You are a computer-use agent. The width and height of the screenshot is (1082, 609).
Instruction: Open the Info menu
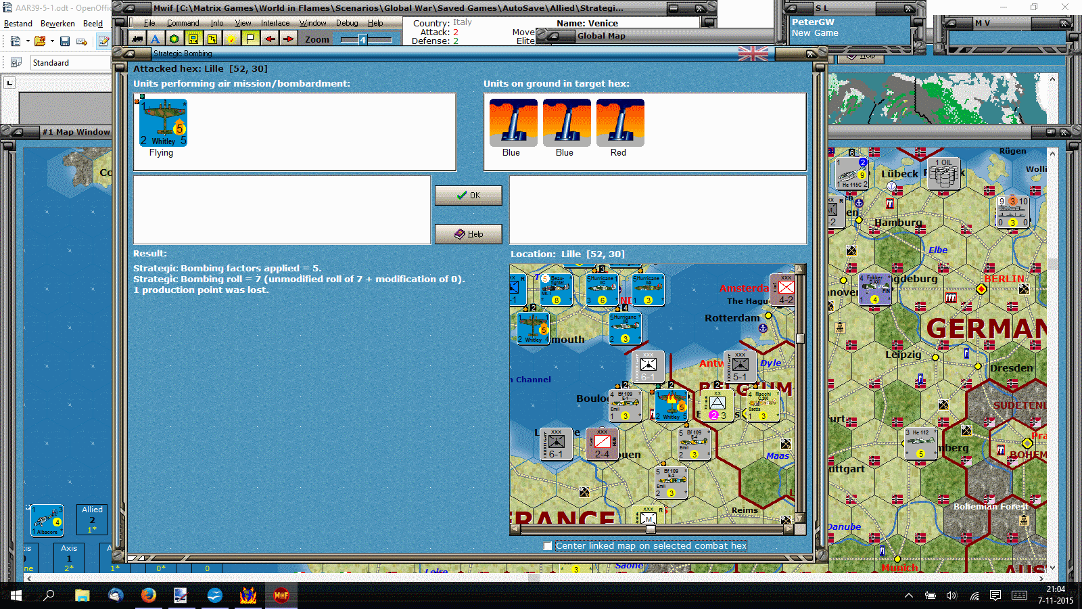click(217, 23)
